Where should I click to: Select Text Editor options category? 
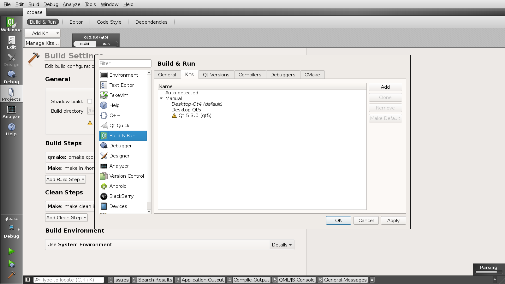[x=123, y=85]
